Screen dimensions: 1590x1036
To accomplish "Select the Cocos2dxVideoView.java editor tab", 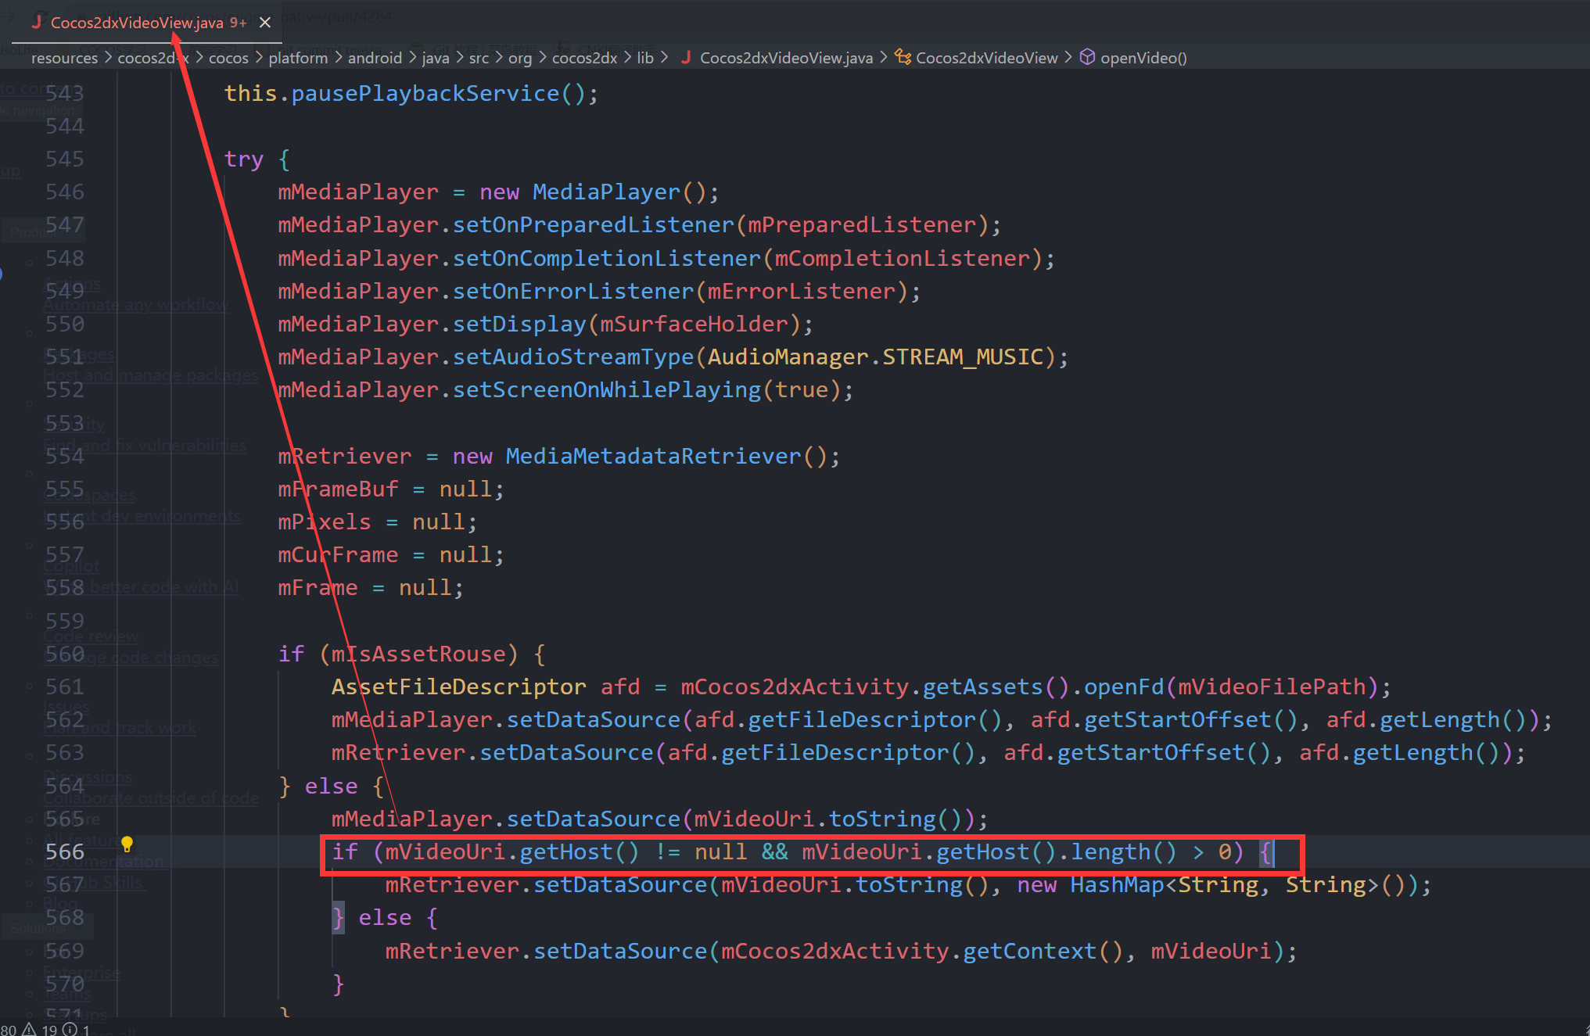I will point(137,23).
